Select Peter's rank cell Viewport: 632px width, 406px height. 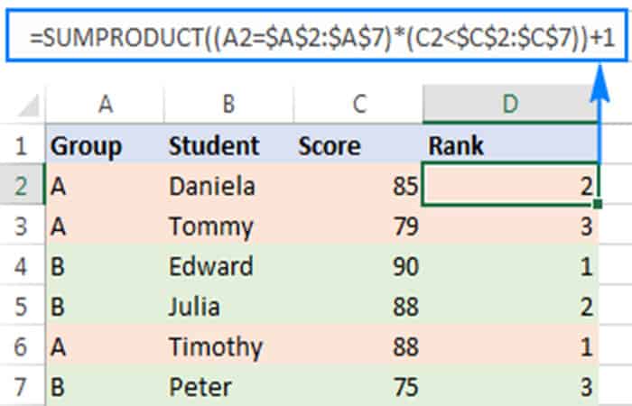[x=510, y=386]
